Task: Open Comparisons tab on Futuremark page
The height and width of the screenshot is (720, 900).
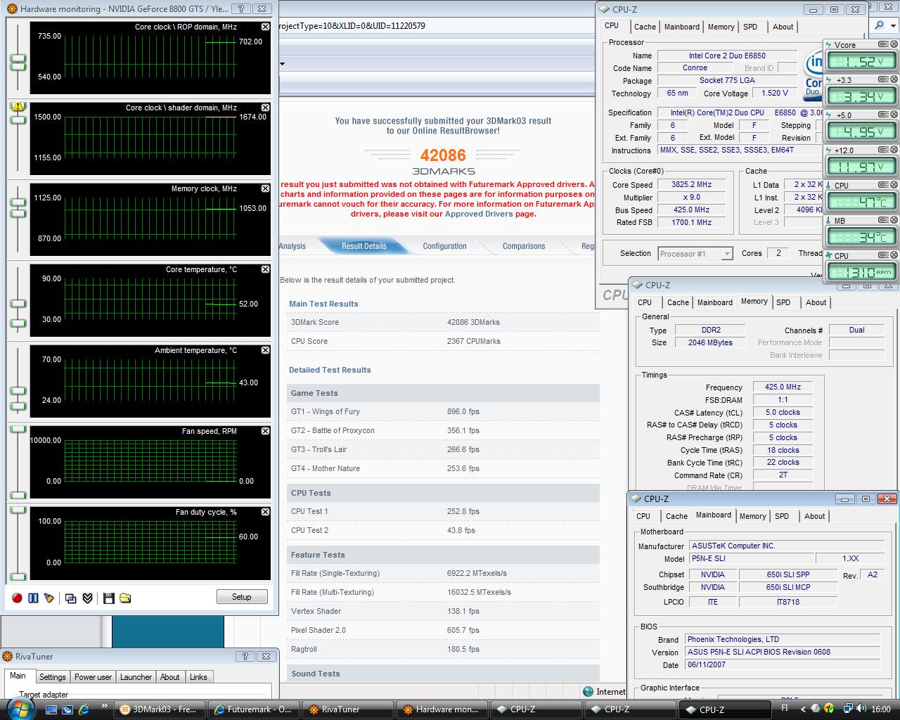Action: click(524, 246)
